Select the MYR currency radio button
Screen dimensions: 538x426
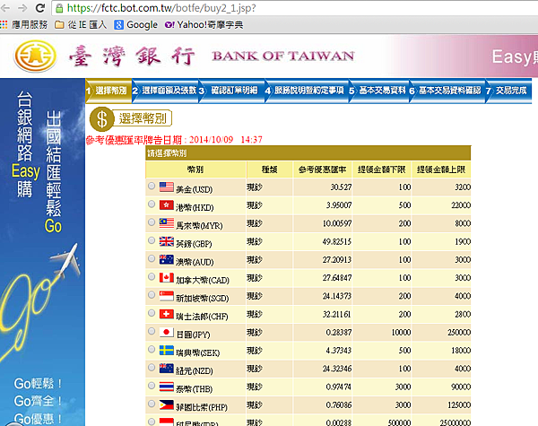click(152, 222)
